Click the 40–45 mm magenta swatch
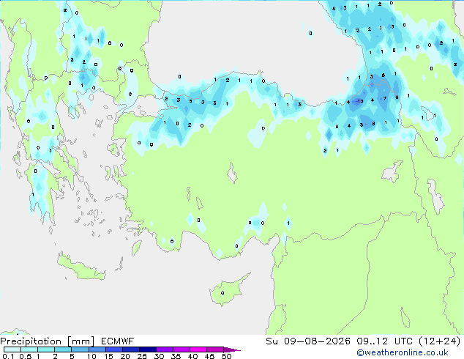Image resolution: width=464 pixels, height=359 pixels. [198, 349]
